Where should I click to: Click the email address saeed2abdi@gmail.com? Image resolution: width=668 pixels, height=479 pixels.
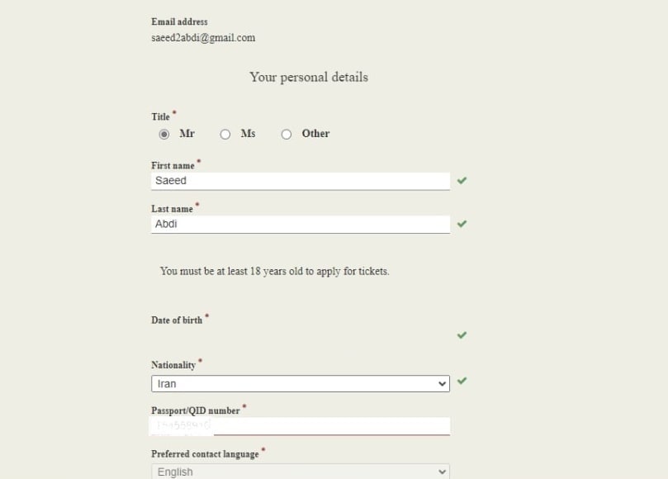tap(203, 38)
